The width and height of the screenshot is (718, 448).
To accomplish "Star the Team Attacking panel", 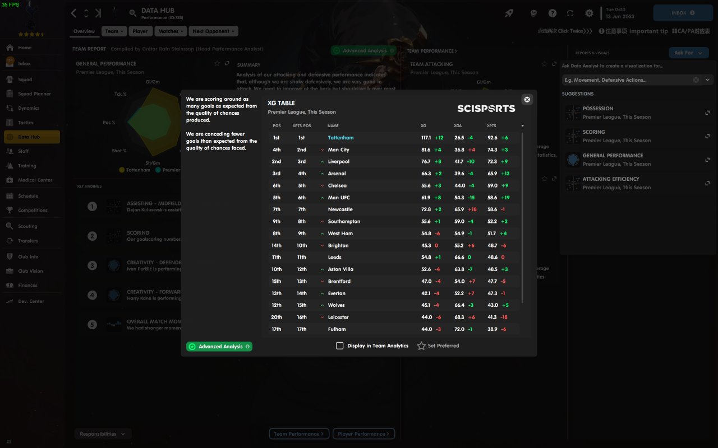I will coord(545,64).
